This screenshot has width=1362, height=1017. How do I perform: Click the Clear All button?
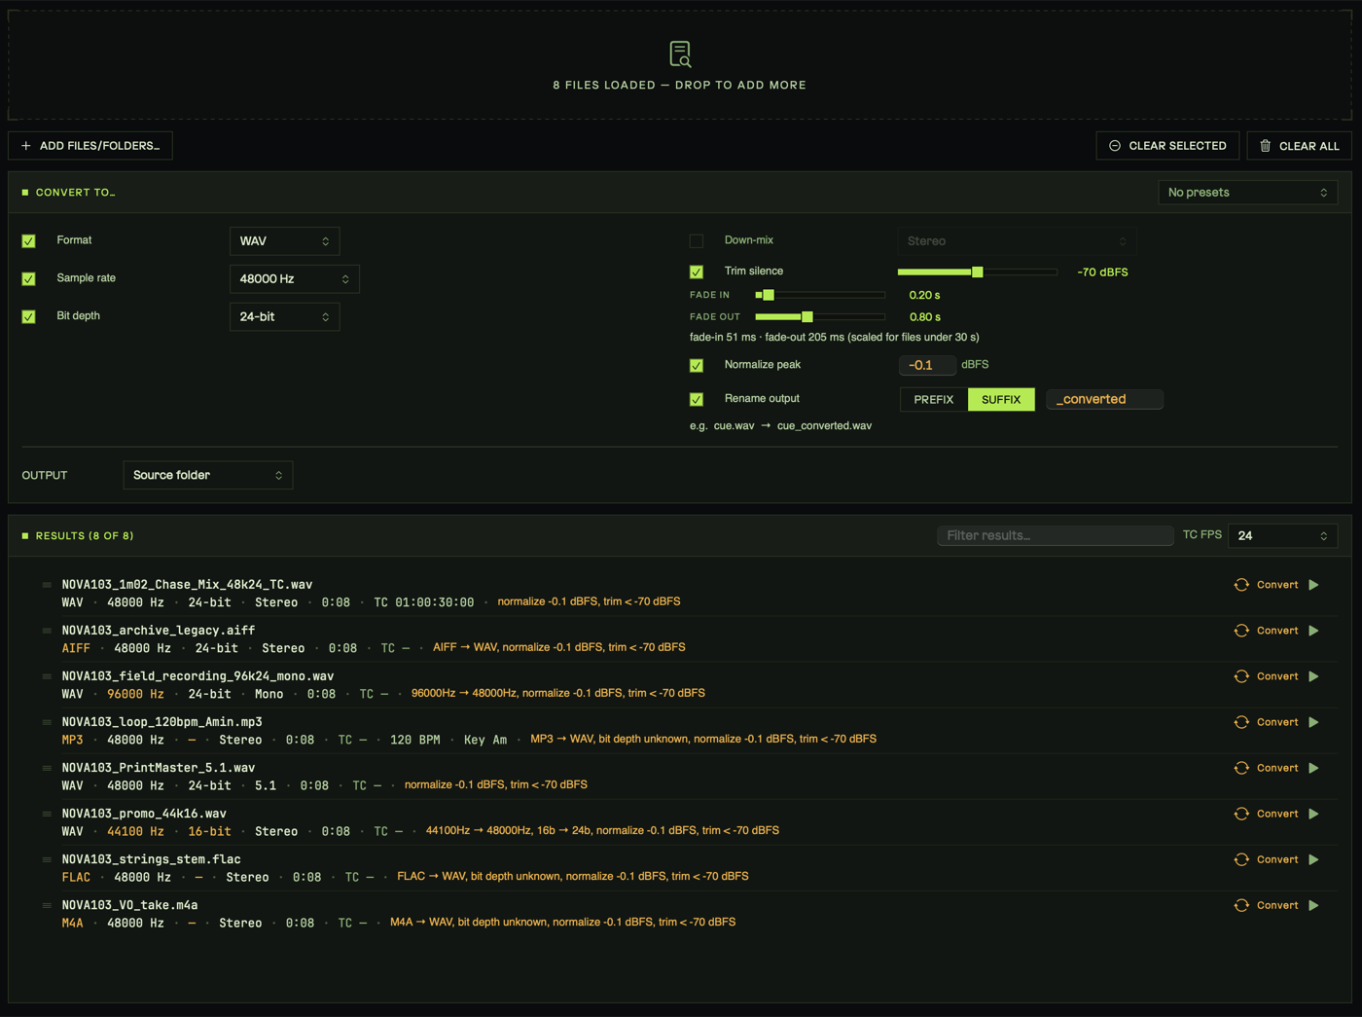point(1300,146)
